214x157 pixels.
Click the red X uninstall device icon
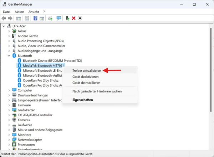[73, 18]
